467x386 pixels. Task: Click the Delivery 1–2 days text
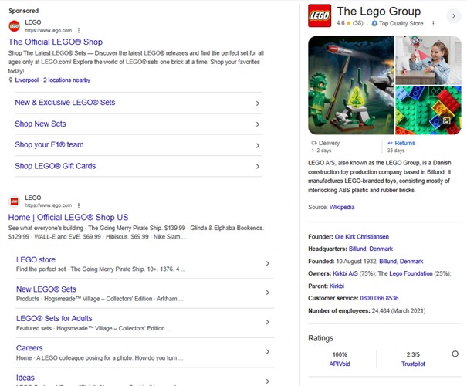click(325, 146)
